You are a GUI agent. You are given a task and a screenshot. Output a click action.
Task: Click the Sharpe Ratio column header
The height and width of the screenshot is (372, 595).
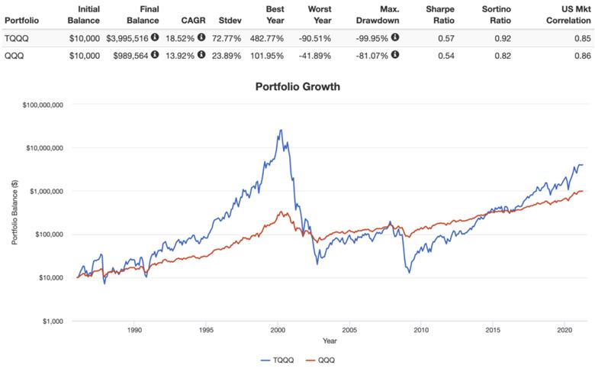pos(440,15)
